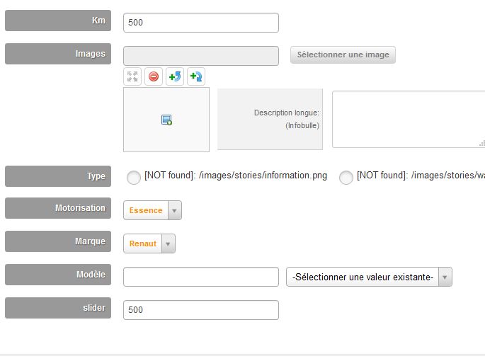Click the red remove image icon
Screen dimensions: 485x361
click(154, 76)
